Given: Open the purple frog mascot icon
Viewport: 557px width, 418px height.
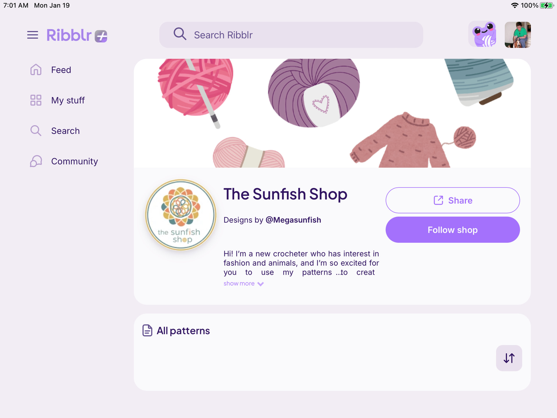Looking at the screenshot, I should coord(483,35).
